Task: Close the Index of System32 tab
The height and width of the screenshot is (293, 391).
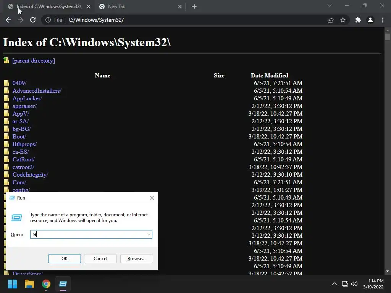Action: 89,7
